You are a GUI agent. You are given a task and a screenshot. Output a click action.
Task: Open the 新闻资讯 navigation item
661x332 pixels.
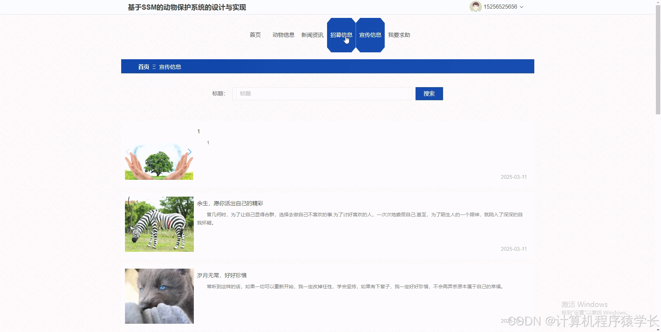pyautogui.click(x=312, y=35)
